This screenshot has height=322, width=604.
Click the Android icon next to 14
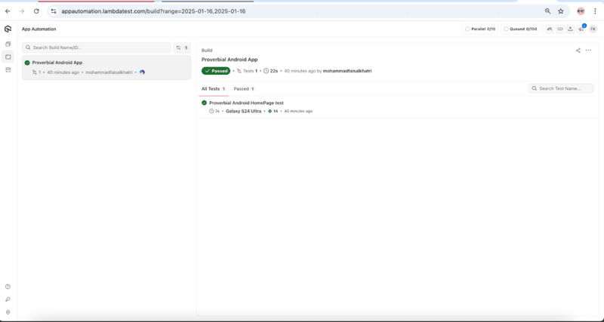coord(270,111)
